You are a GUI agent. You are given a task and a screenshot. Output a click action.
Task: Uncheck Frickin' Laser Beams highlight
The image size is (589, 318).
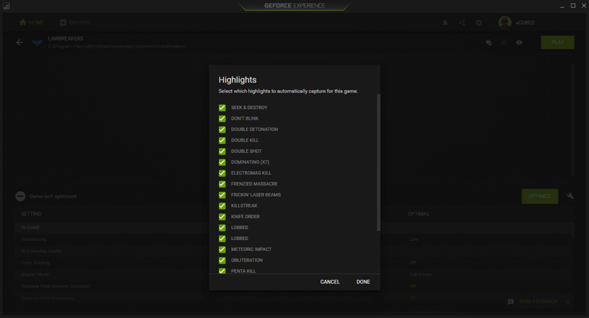pyautogui.click(x=222, y=195)
